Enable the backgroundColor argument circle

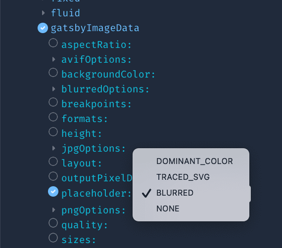(53, 73)
